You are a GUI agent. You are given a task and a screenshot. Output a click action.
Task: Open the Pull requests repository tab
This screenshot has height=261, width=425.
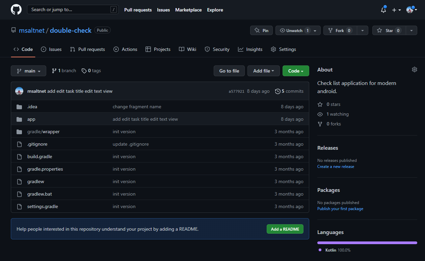(87, 49)
